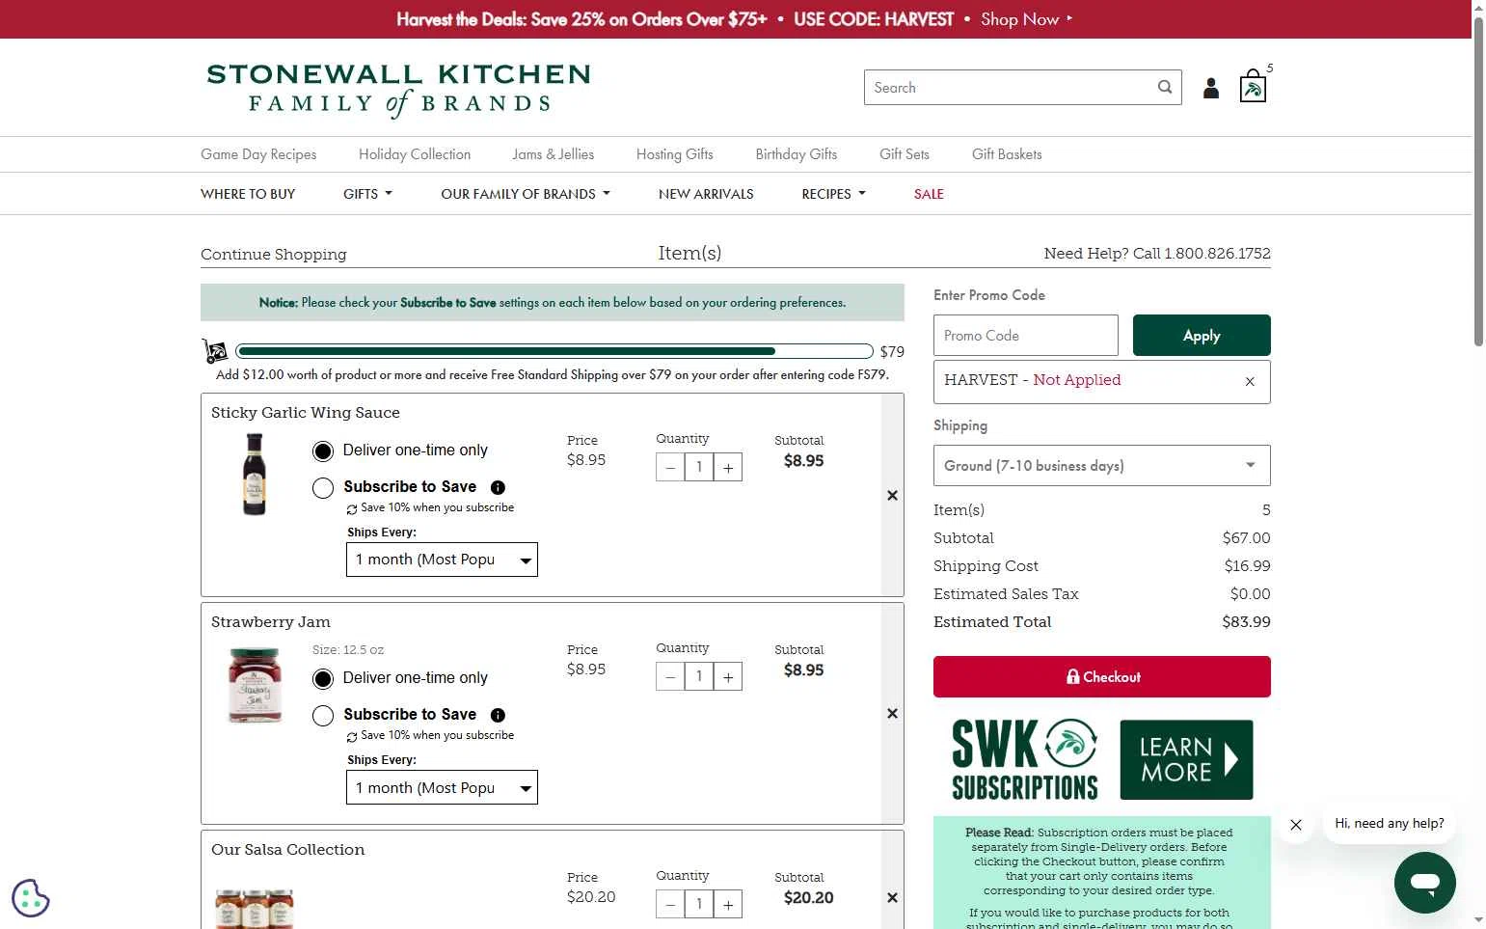Open Ships Every dropdown for Wing Sauce
The width and height of the screenshot is (1486, 929).
pyautogui.click(x=442, y=560)
